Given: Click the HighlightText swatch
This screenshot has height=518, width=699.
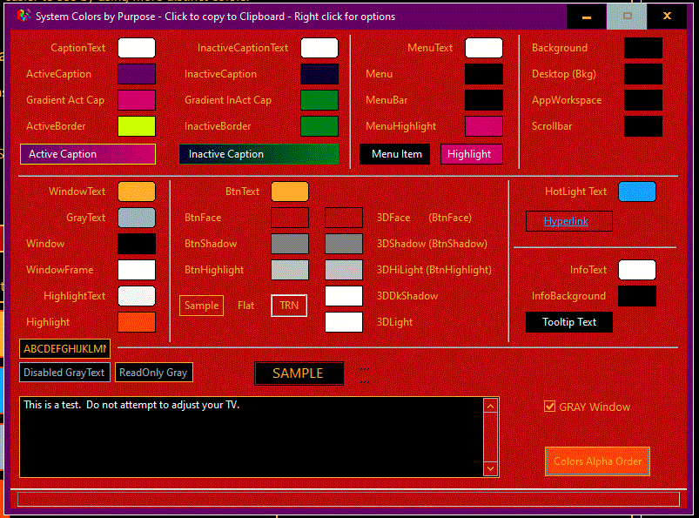Looking at the screenshot, I should pos(137,296).
